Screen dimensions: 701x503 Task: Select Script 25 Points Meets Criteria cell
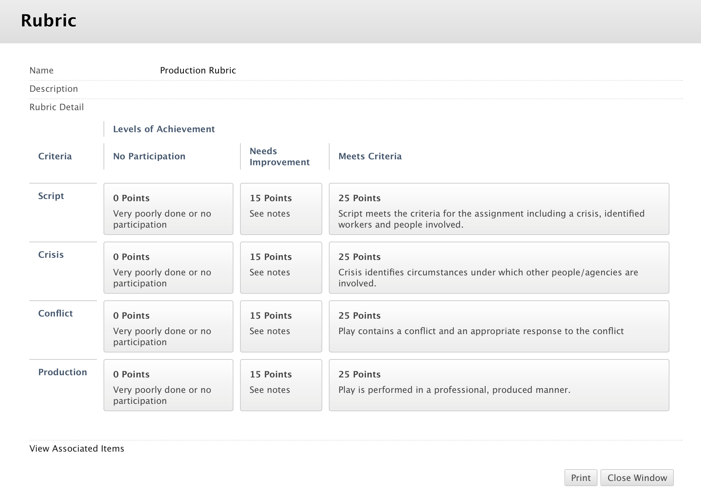click(x=499, y=209)
